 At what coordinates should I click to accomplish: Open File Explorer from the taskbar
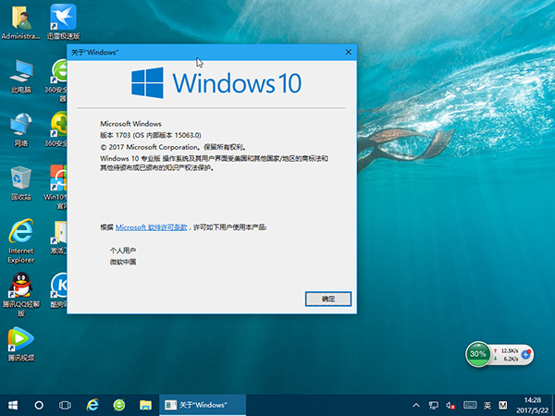[x=145, y=405]
